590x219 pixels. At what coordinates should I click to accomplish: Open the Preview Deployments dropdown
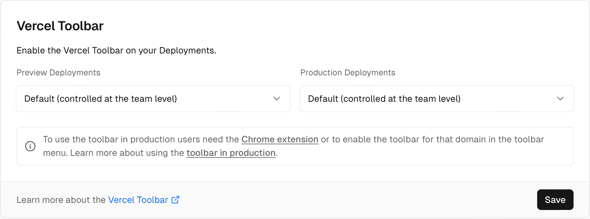pos(153,99)
